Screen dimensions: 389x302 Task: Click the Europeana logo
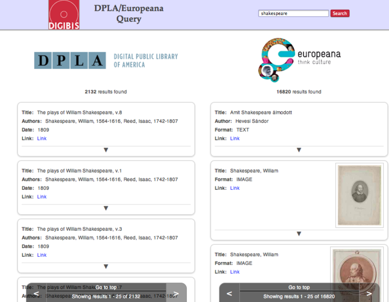tap(299, 60)
